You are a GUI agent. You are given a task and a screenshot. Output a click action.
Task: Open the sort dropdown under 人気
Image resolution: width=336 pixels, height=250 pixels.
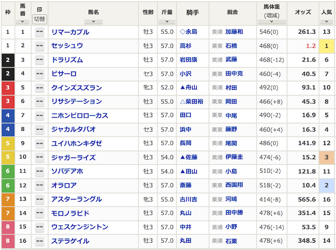point(327,22)
